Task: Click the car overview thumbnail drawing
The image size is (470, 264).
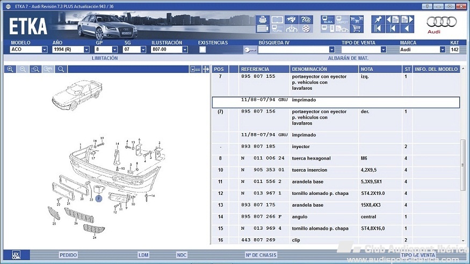Action: coord(77,95)
